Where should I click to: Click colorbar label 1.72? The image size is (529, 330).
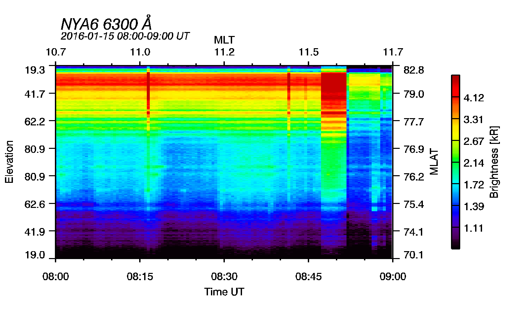(x=474, y=185)
